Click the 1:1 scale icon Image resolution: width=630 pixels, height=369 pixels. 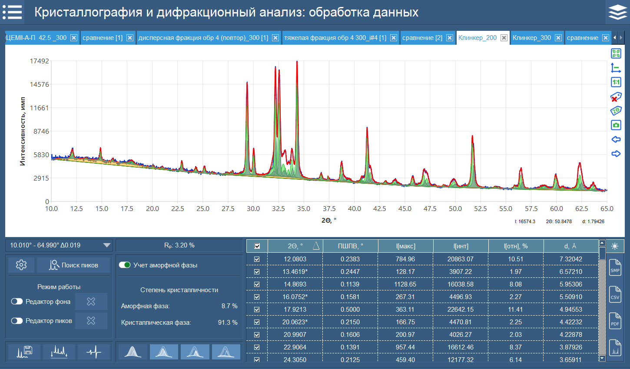(x=617, y=82)
